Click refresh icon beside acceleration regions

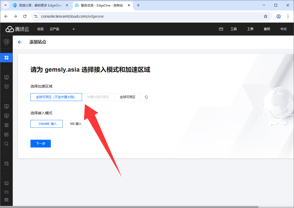click(x=146, y=97)
